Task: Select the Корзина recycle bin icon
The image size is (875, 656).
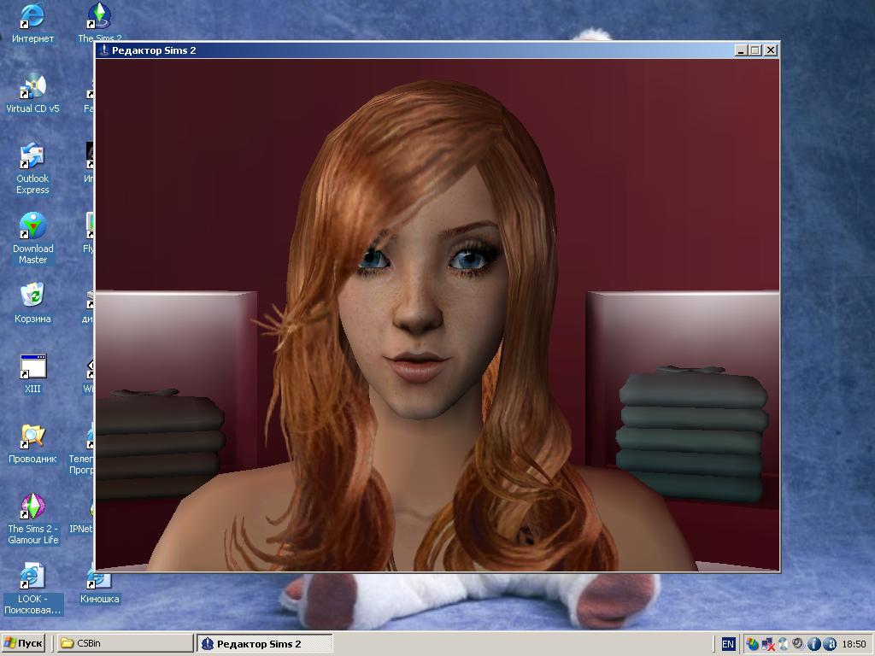Action: 32,304
